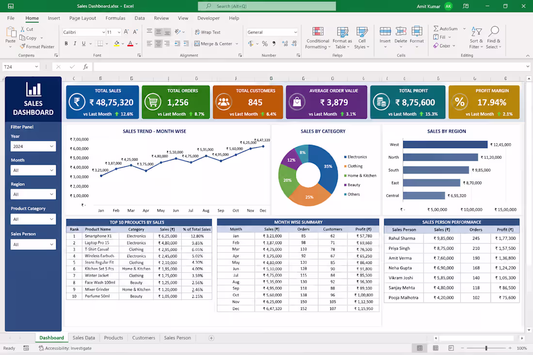The width and height of the screenshot is (533, 355).
Task: Click Merge & Center
Action: (214, 44)
